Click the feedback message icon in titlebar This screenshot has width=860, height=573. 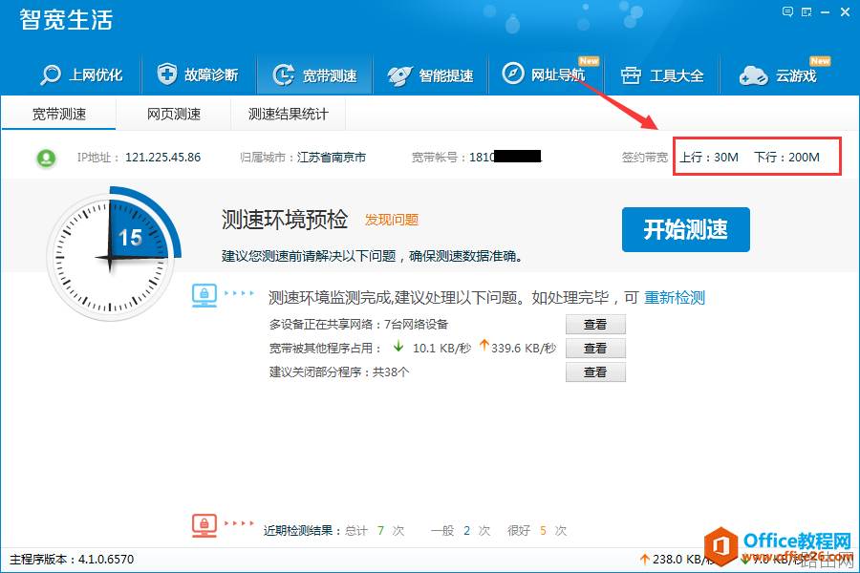tap(787, 11)
